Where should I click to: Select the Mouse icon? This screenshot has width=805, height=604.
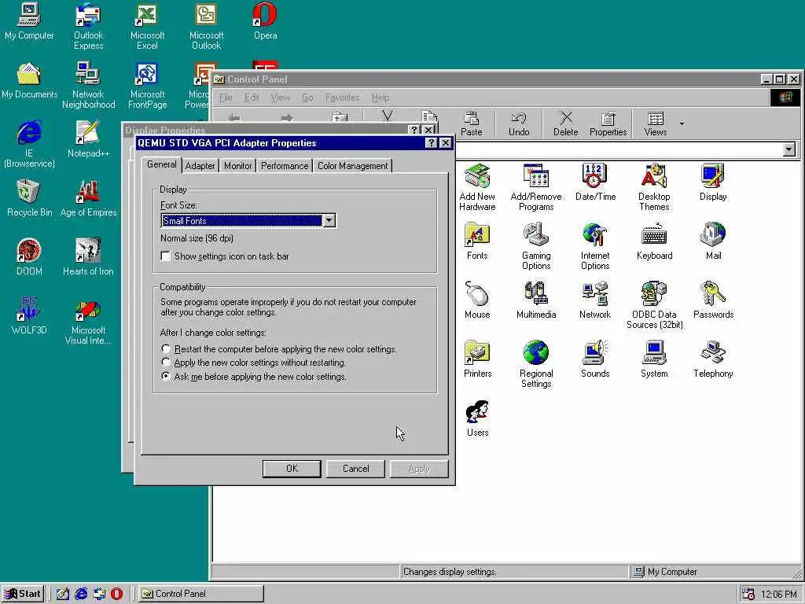477,300
